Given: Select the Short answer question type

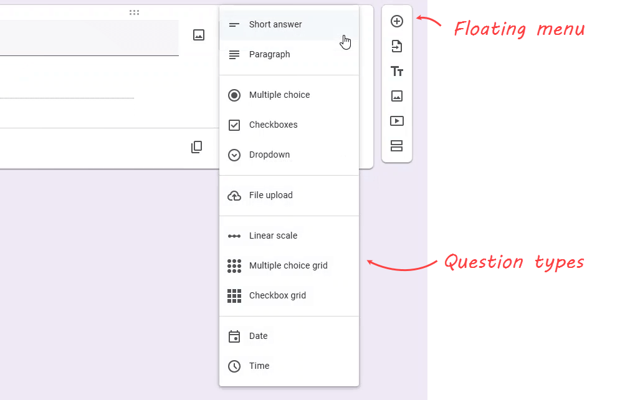Looking at the screenshot, I should point(275,24).
